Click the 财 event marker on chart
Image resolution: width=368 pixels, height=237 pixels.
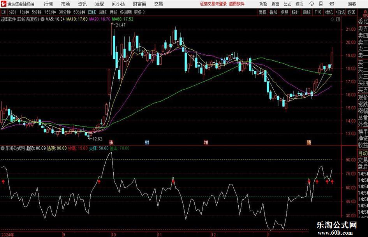[147, 142]
